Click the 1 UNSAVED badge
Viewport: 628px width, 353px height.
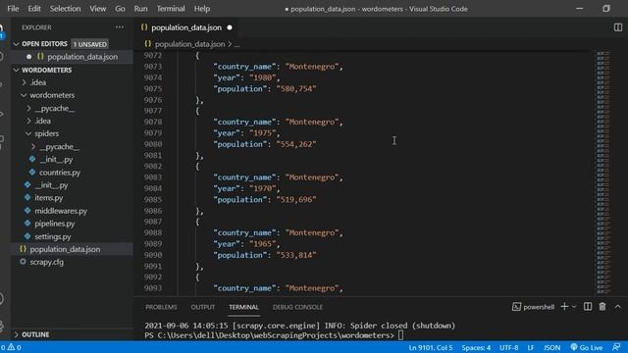89,44
